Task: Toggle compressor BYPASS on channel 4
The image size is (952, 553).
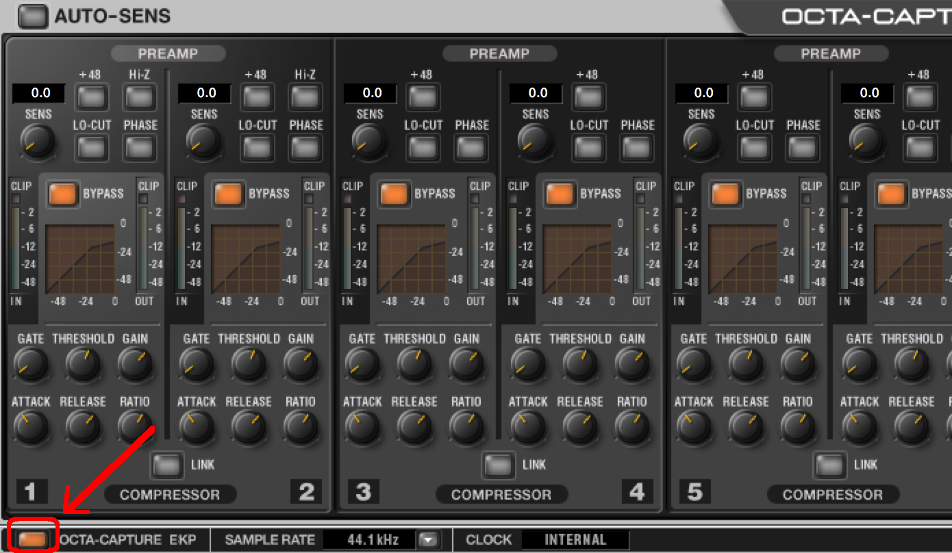Action: [x=560, y=194]
